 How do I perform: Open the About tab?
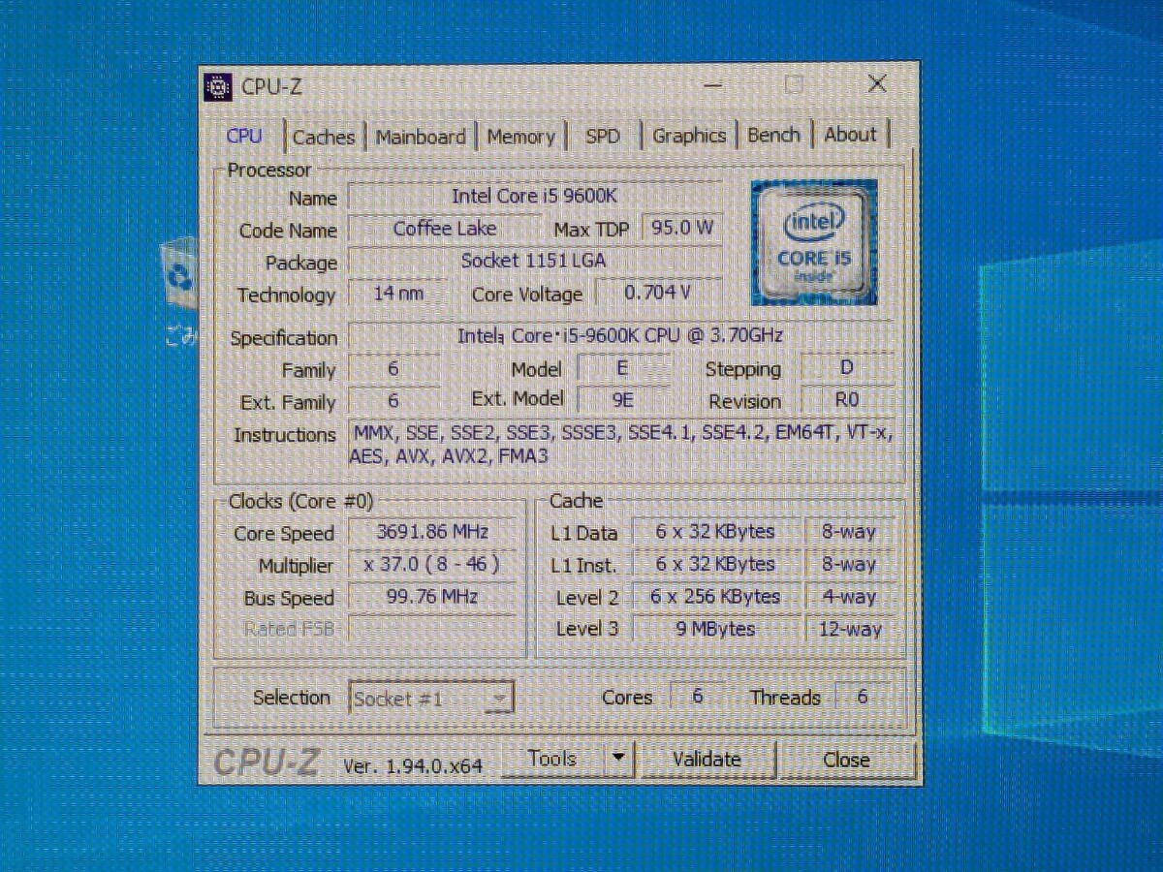tap(850, 135)
